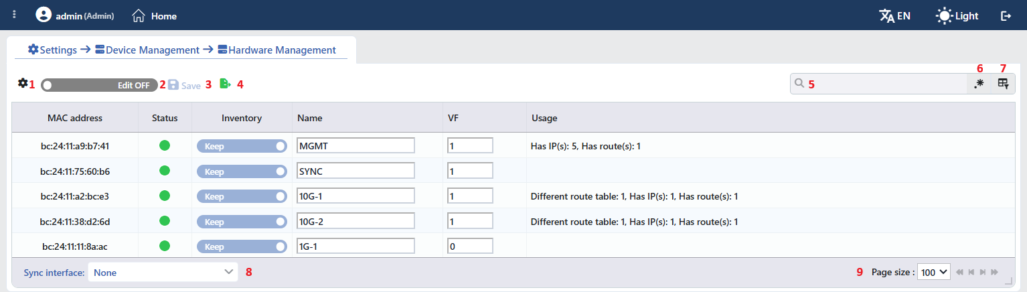Toggle regex search asterisk icon
This screenshot has height=292, width=1027.
(979, 84)
